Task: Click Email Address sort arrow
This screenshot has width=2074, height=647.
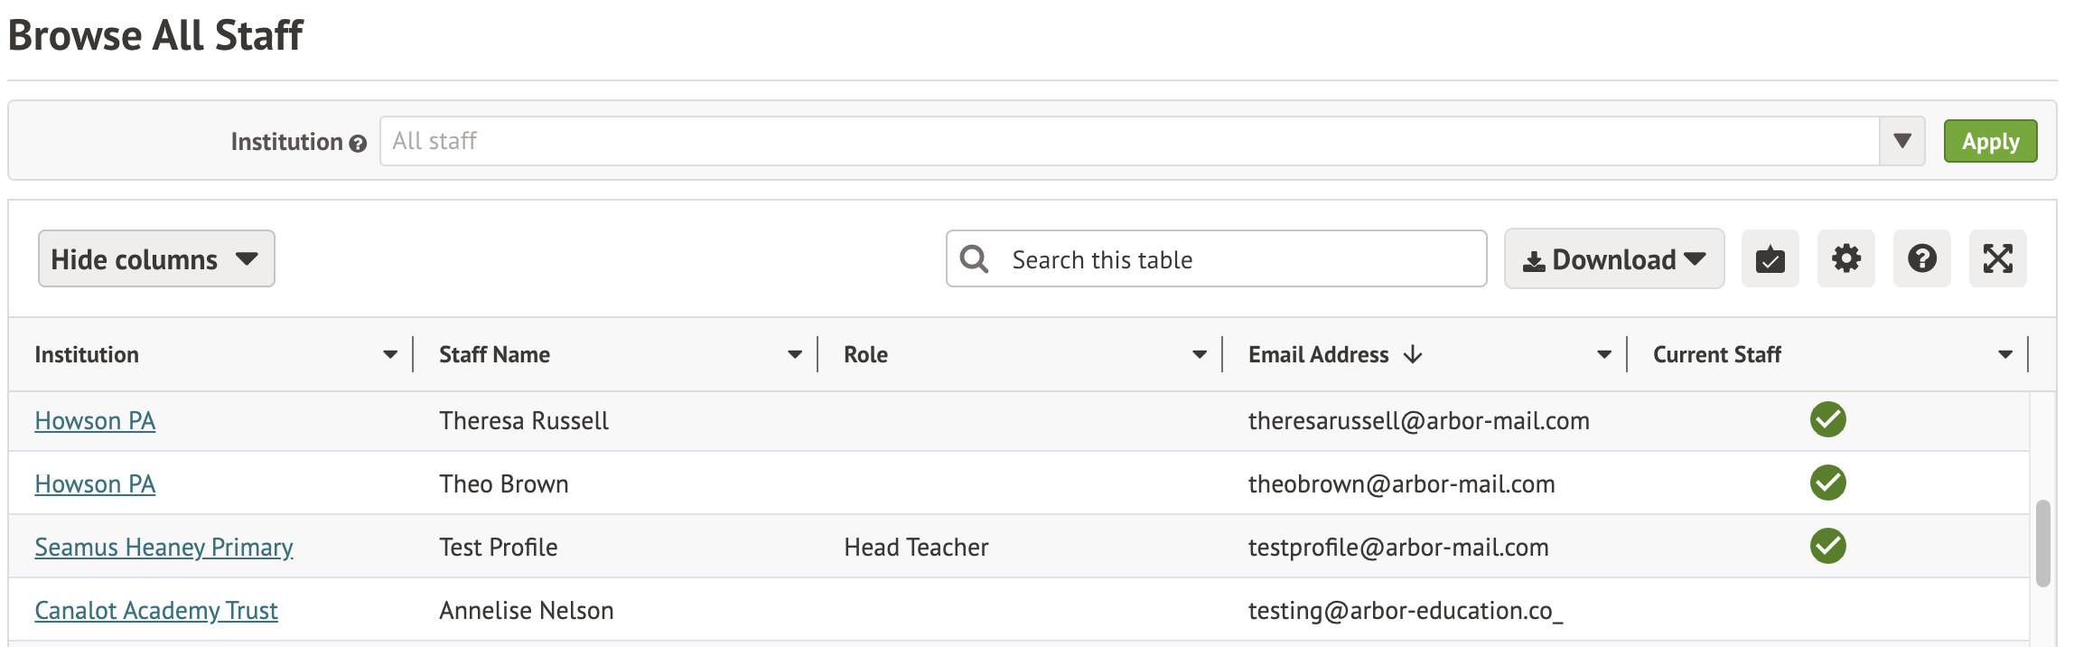Action: click(1414, 355)
